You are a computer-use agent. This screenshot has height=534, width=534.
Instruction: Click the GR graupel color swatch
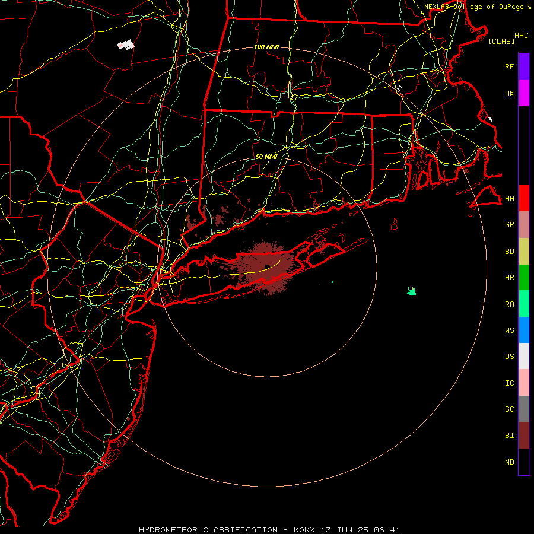(x=524, y=225)
